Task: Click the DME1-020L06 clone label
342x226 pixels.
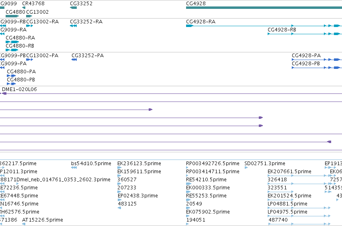Action: pyautogui.click(x=19, y=89)
